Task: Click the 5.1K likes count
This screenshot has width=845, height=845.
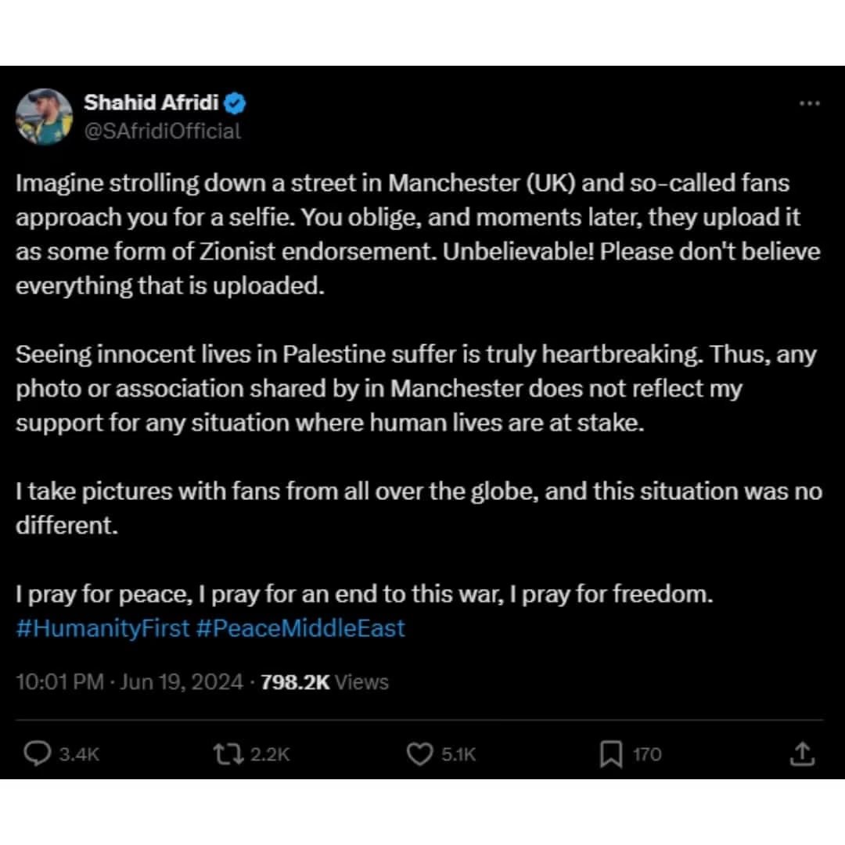Action: 458,754
